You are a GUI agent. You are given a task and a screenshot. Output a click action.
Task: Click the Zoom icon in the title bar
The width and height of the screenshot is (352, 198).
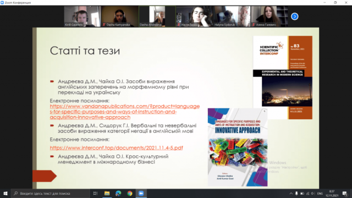pos(2,3)
